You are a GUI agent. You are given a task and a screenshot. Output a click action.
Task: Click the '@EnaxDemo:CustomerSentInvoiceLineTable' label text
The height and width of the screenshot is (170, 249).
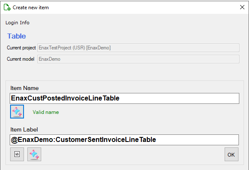84,139
